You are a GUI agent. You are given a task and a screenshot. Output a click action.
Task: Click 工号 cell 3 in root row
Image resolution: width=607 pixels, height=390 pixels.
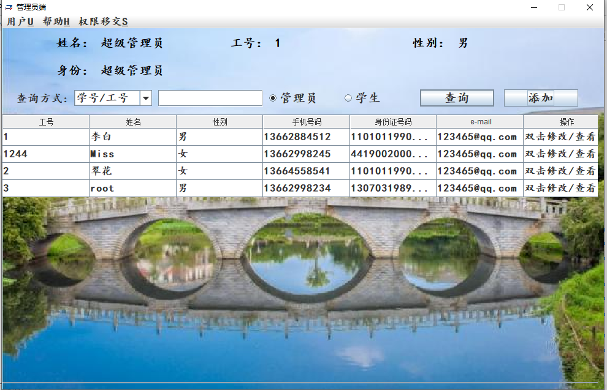click(46, 188)
